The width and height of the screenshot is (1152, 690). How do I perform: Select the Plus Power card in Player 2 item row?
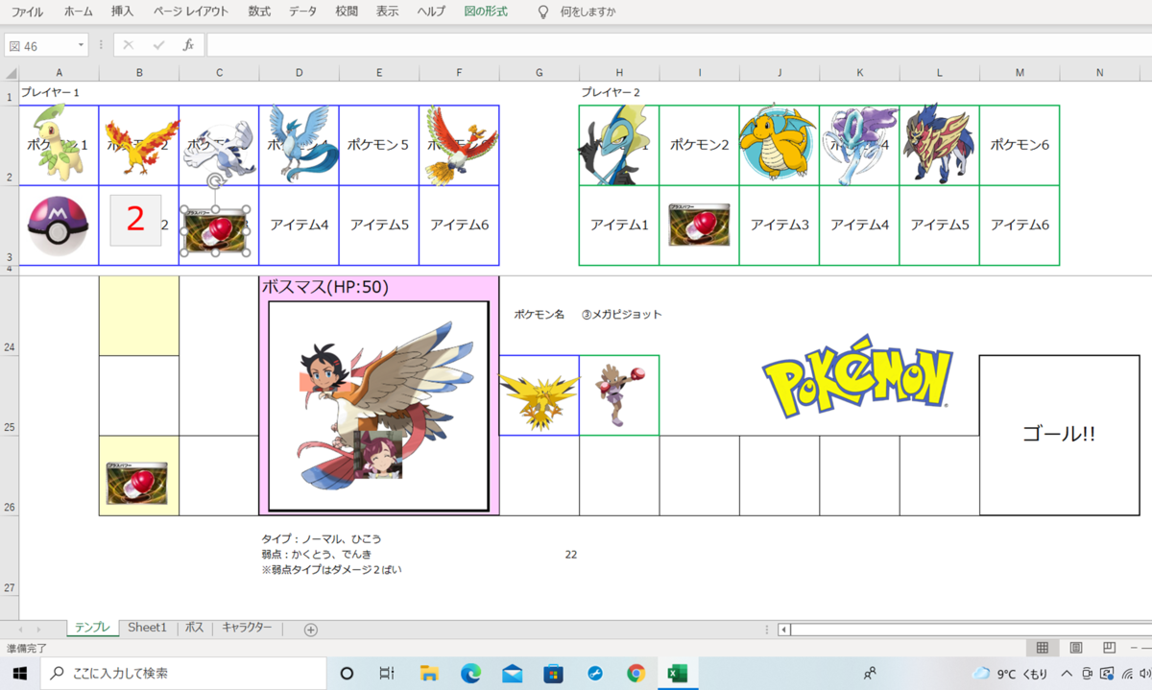[699, 225]
